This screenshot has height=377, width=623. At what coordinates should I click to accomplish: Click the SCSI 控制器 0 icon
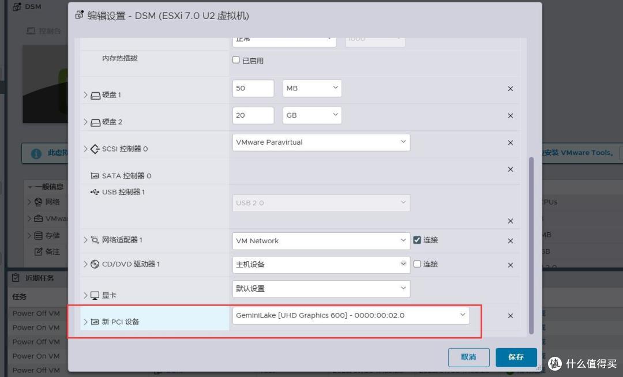95,149
